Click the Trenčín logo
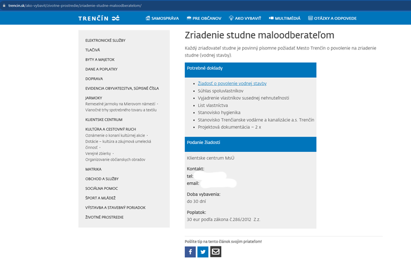The height and width of the screenshot is (264, 411). [99, 18]
